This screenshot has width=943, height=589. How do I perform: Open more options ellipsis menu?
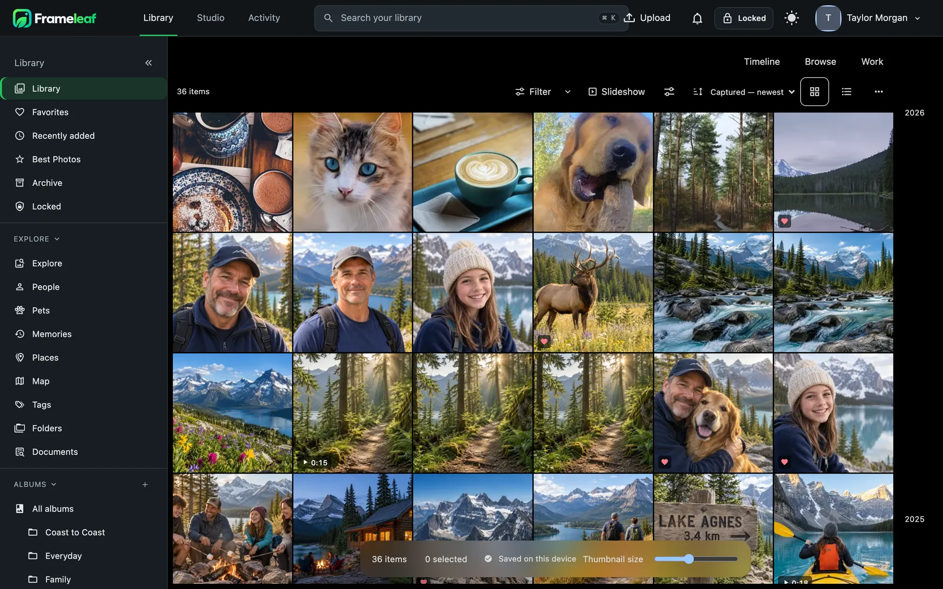tap(878, 92)
